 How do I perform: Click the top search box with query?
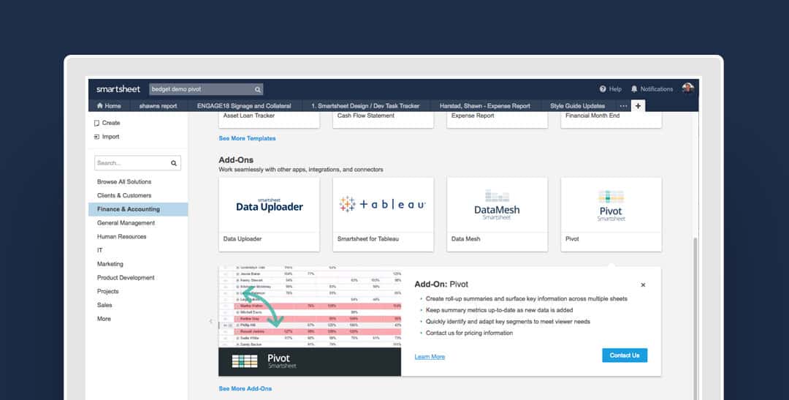[x=206, y=89]
